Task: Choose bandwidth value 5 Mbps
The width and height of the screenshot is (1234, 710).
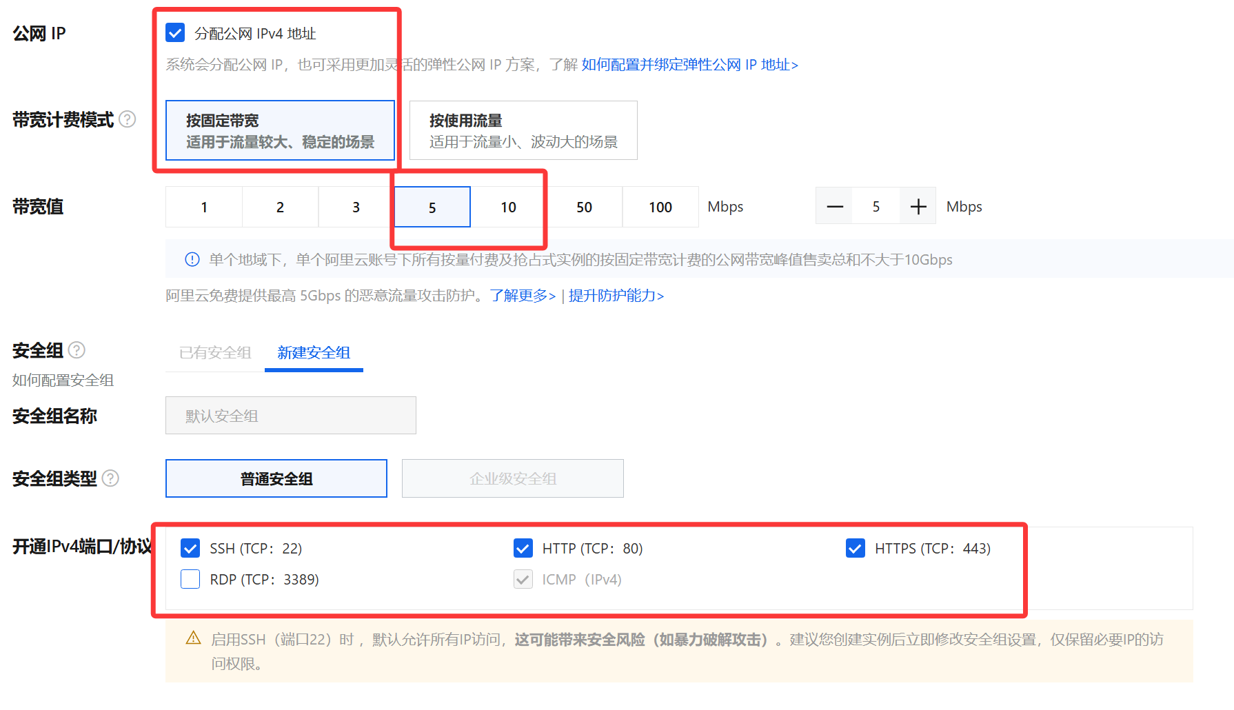Action: (432, 207)
